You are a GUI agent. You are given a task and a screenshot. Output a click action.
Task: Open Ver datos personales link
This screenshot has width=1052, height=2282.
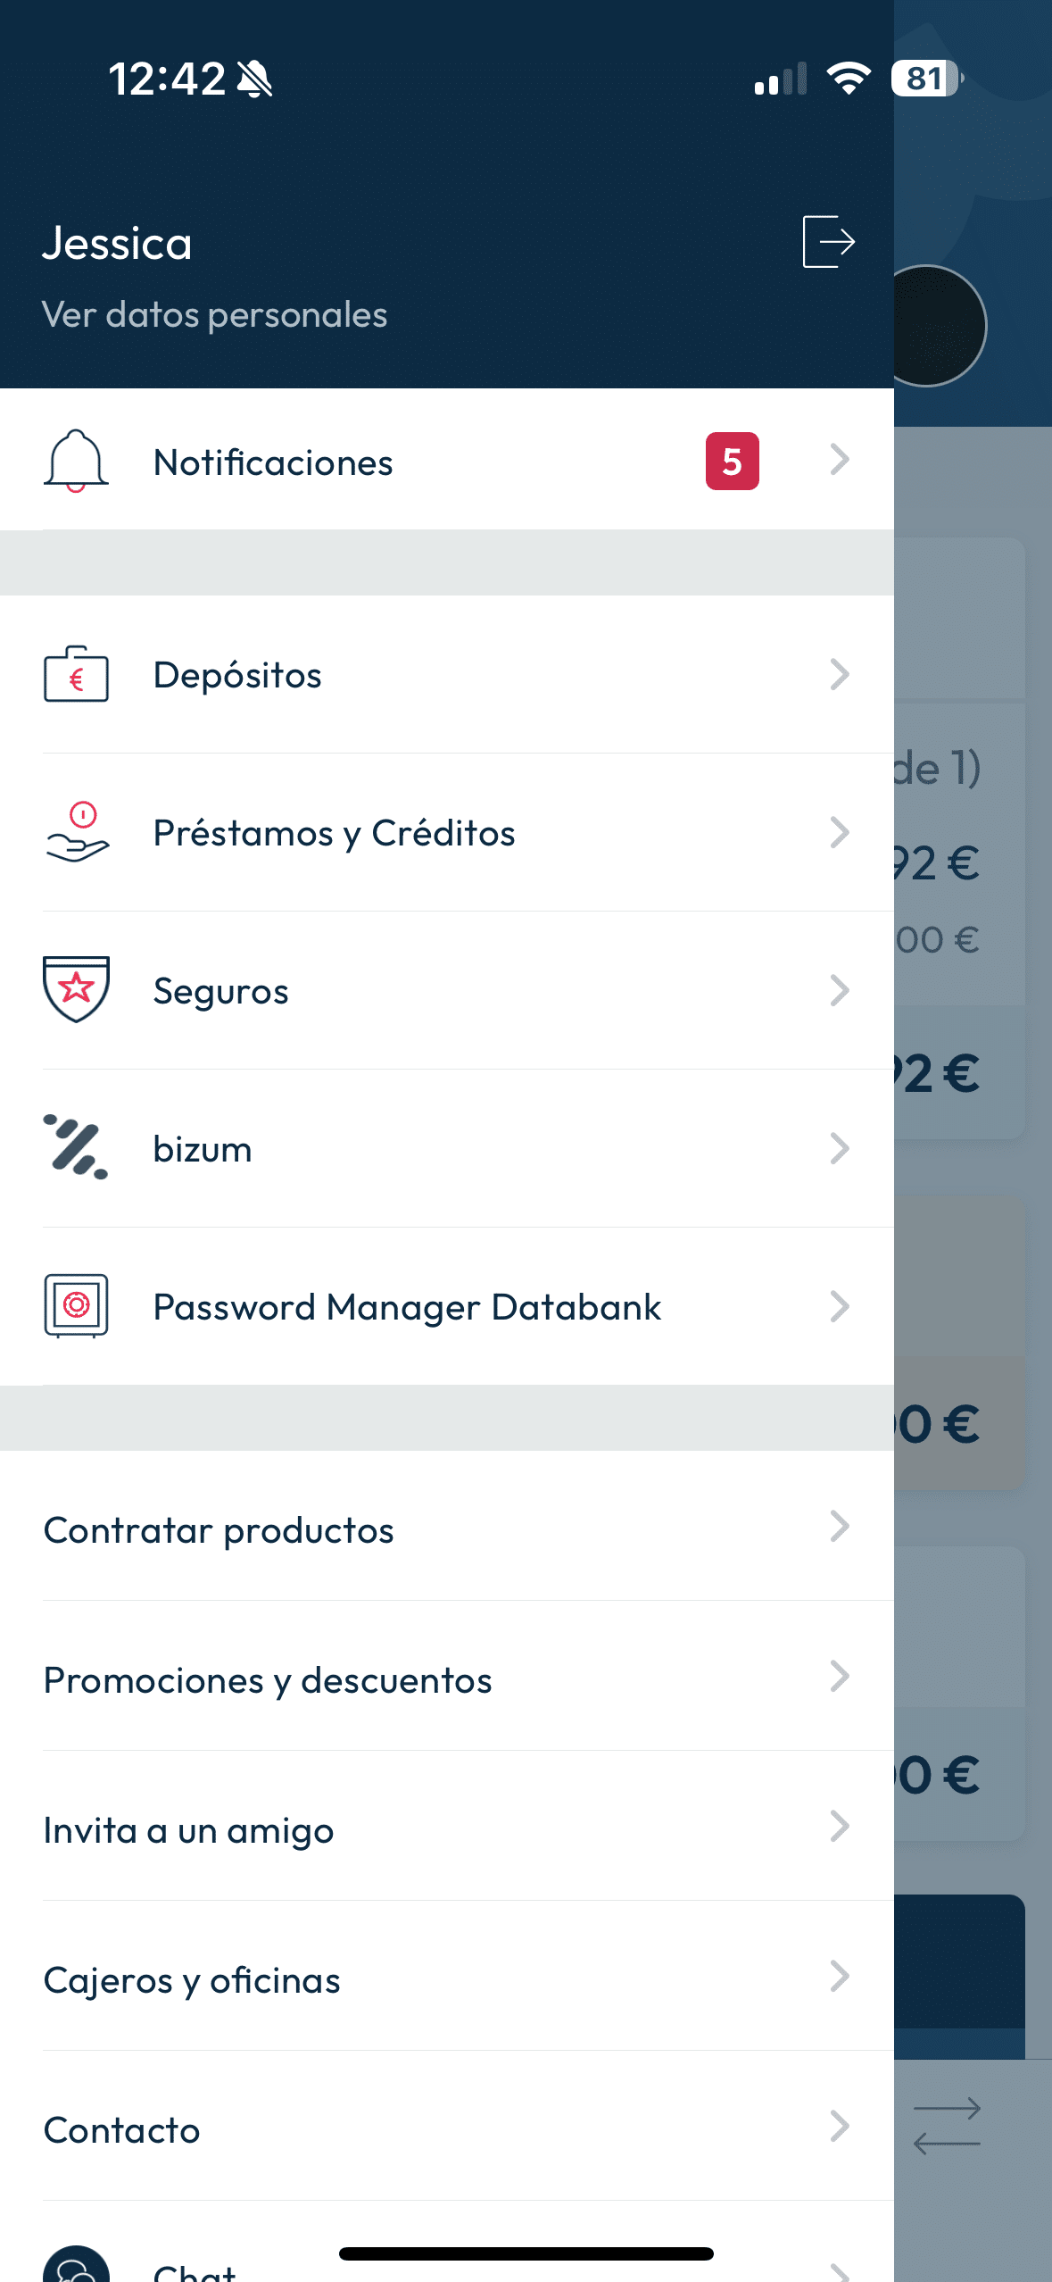[x=214, y=315]
